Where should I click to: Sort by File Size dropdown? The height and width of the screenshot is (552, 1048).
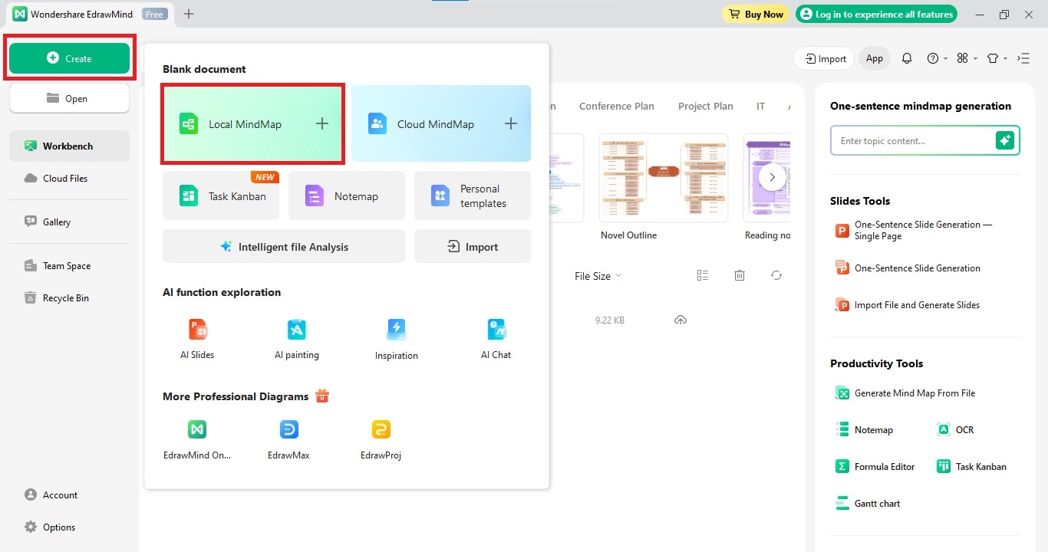tap(598, 276)
